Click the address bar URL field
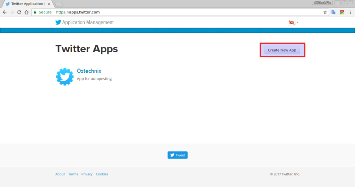355x187 pixels. pos(173,12)
